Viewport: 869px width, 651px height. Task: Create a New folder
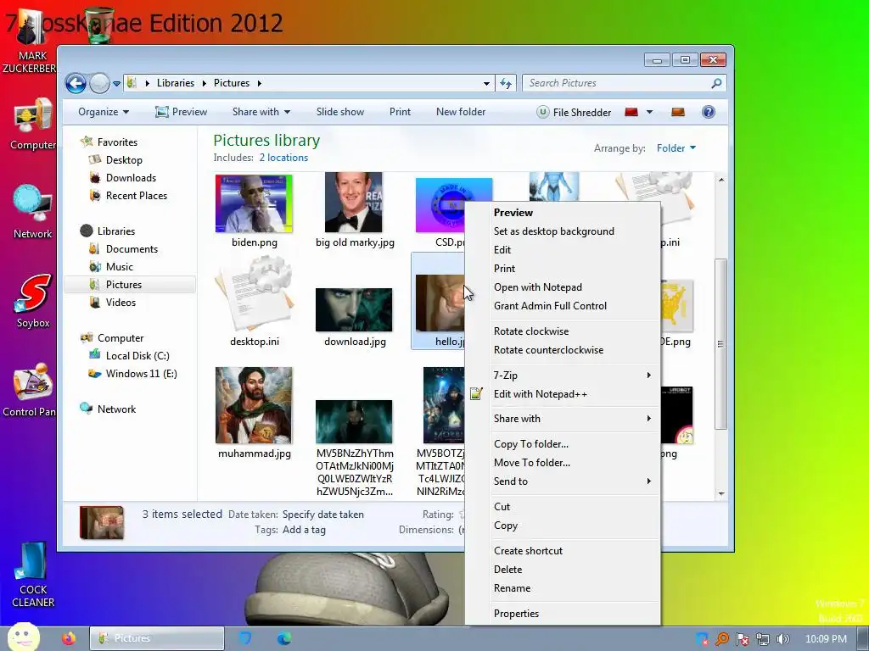tap(461, 112)
